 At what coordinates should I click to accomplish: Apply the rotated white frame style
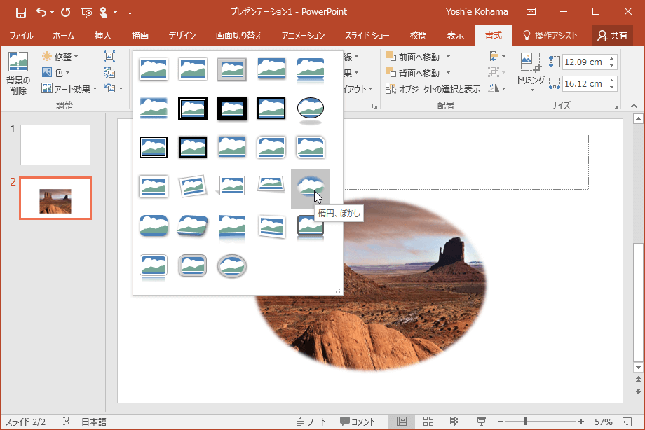pyautogui.click(x=193, y=186)
